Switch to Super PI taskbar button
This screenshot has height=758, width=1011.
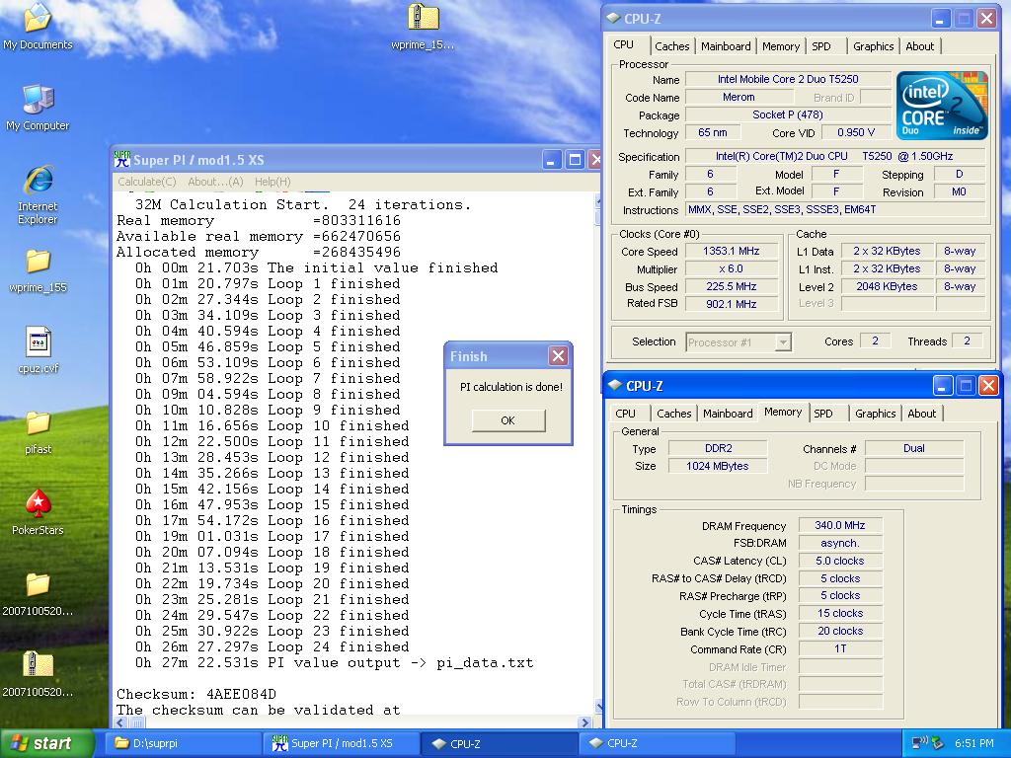pyautogui.click(x=342, y=743)
